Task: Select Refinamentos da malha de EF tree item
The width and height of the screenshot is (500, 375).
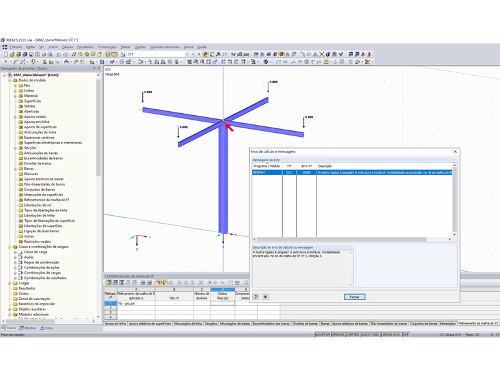Action: click(47, 200)
